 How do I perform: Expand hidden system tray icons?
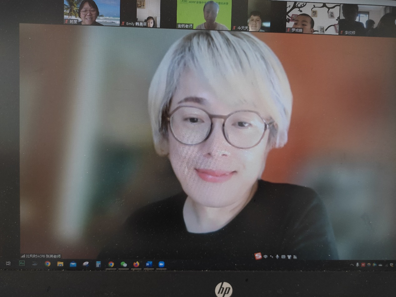coord(352,264)
